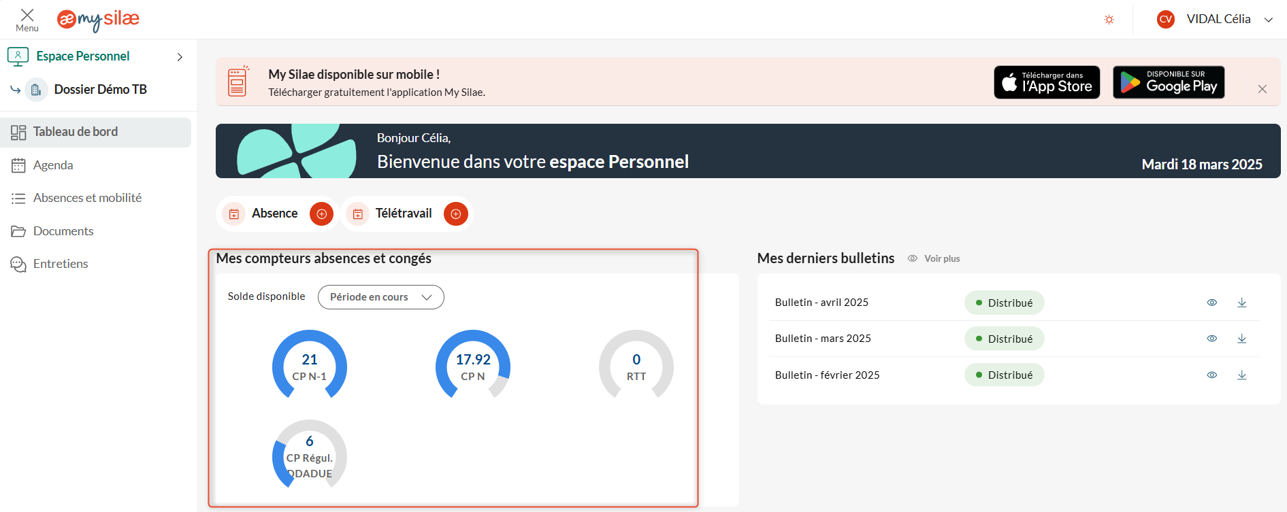Image resolution: width=1287 pixels, height=512 pixels.
Task: View the Bulletin mars 2025 eye icon
Action: coord(1212,339)
